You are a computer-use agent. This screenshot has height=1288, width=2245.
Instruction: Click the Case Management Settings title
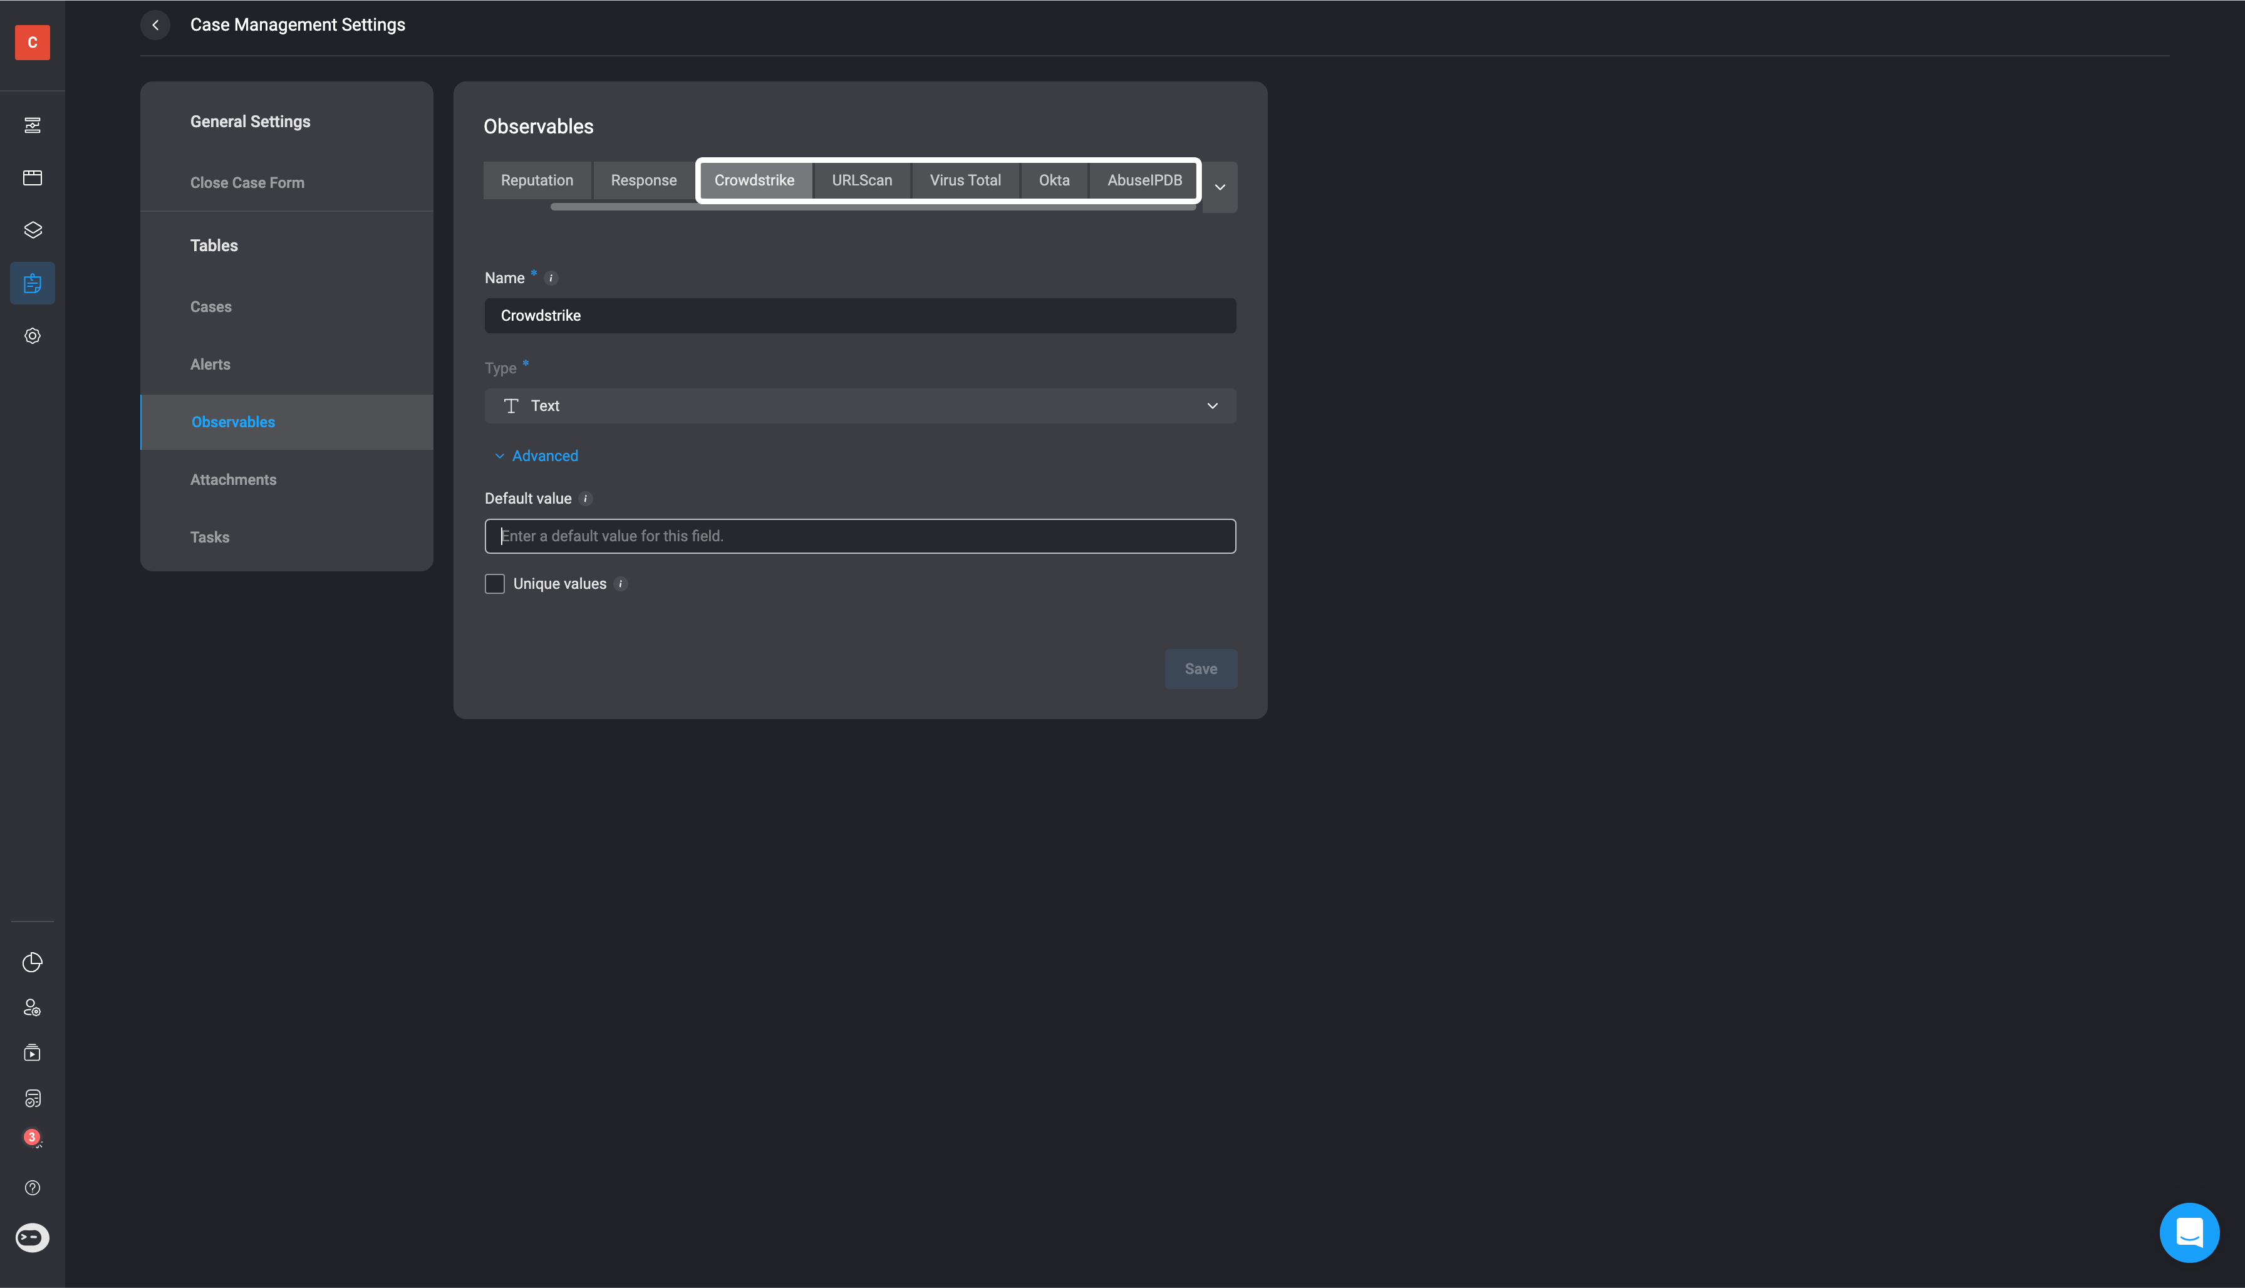pos(297,25)
